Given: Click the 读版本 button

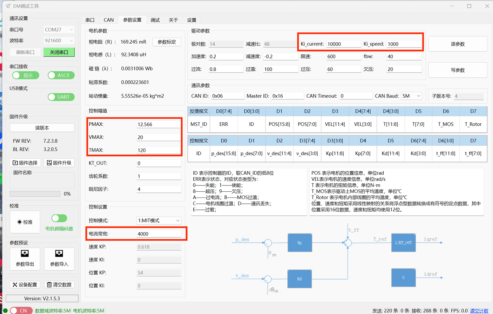Looking at the screenshot, I should tap(42, 128).
